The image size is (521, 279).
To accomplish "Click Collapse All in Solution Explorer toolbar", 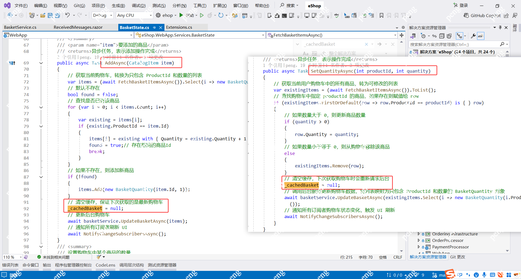I will [442, 36].
